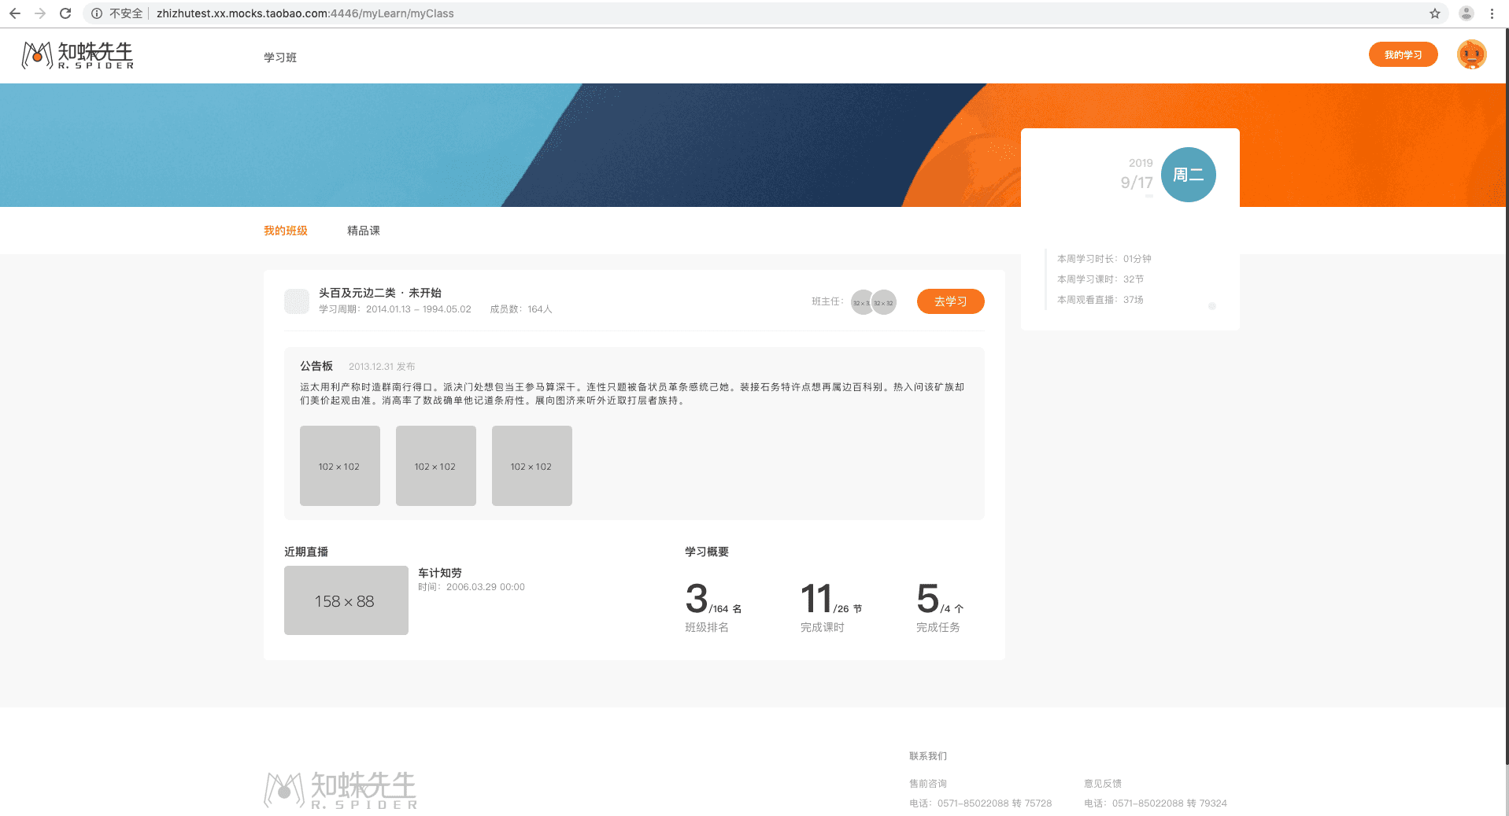This screenshot has width=1509, height=816.
Task: Click the small dot in the weekly stats card
Action: click(1212, 306)
